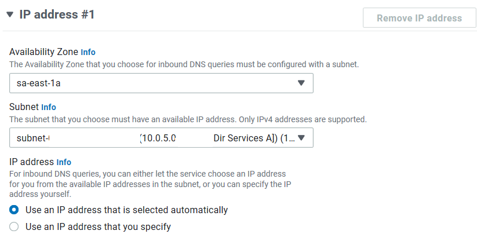477x234 pixels.
Task: Click the 10.0.5.0 text in subnet field
Action: 158,138
